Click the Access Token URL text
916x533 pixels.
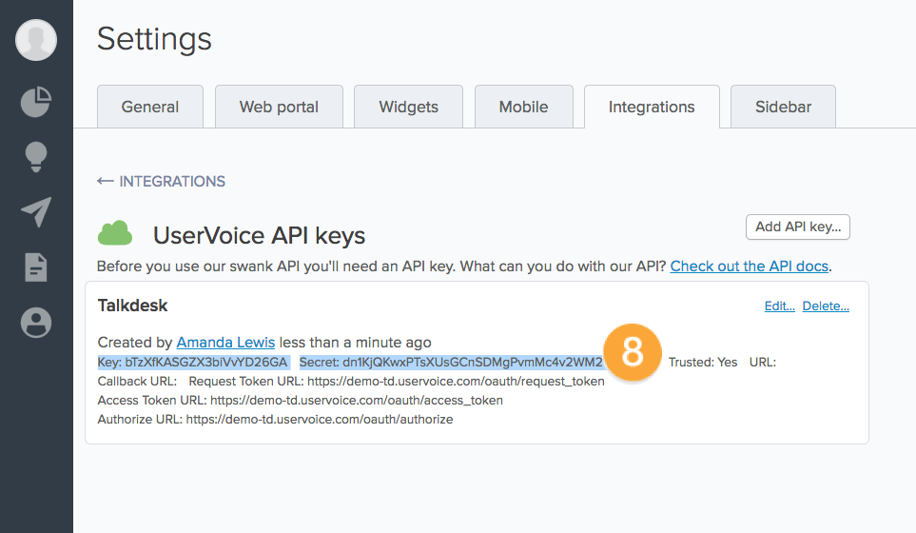tap(301, 401)
